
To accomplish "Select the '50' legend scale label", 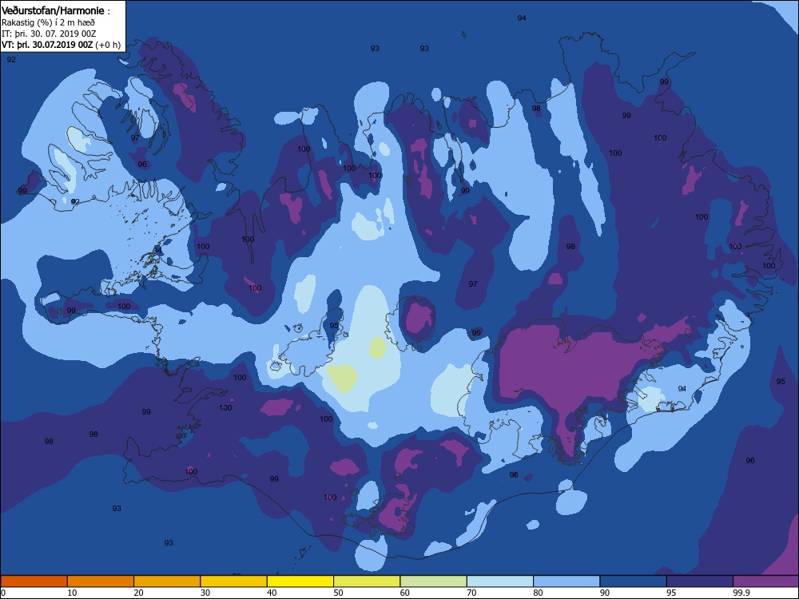I will [x=338, y=593].
